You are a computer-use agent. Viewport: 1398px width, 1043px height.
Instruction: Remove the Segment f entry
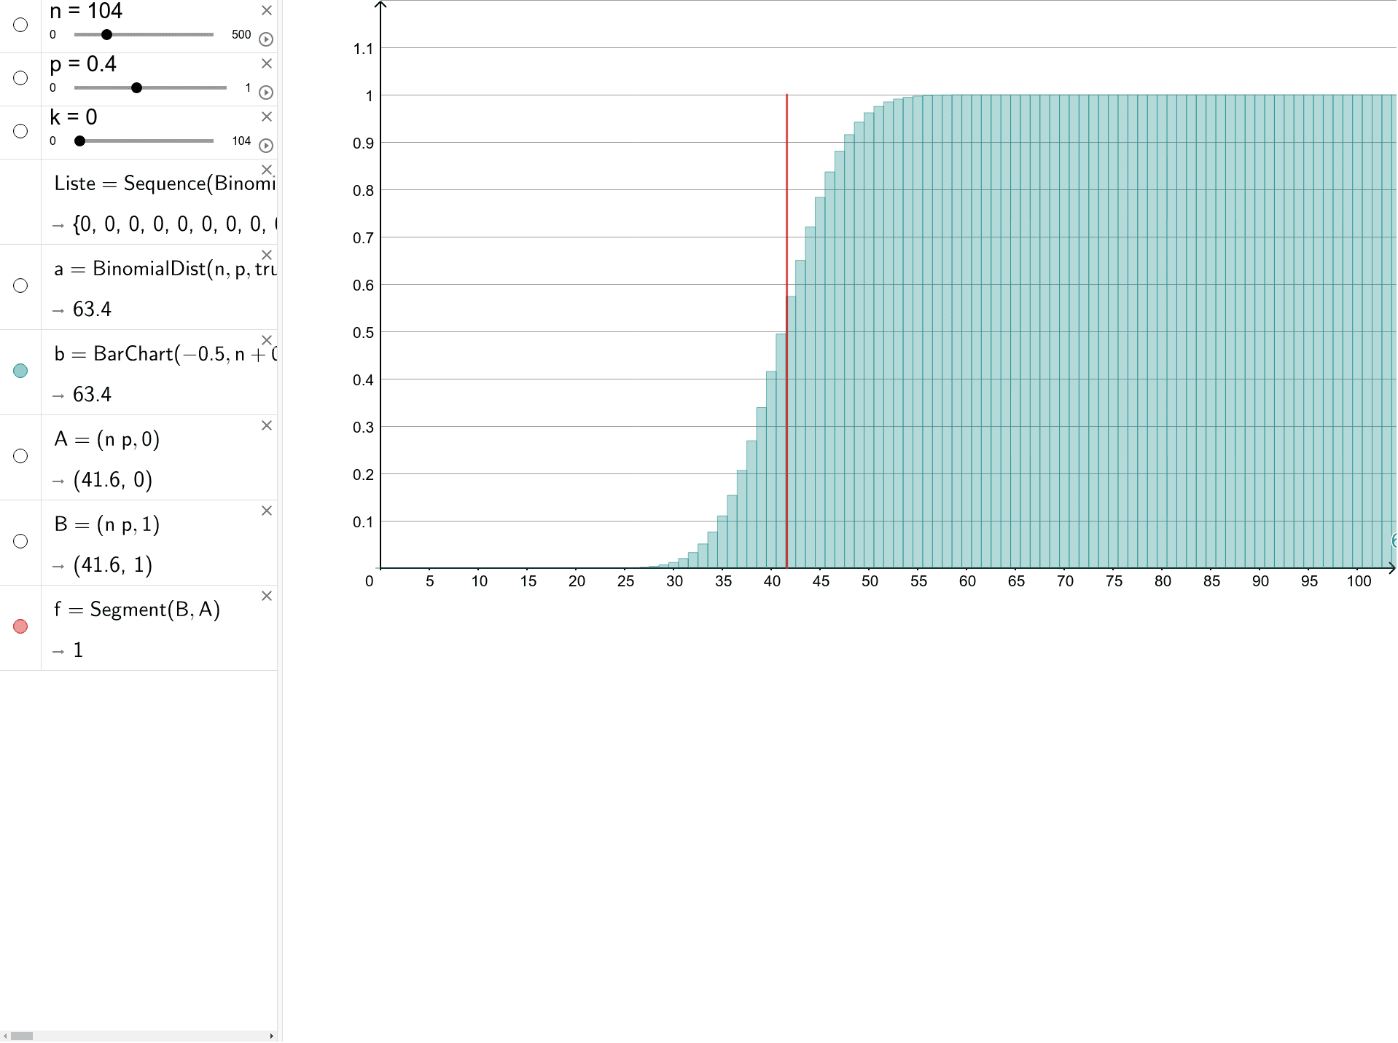click(267, 597)
